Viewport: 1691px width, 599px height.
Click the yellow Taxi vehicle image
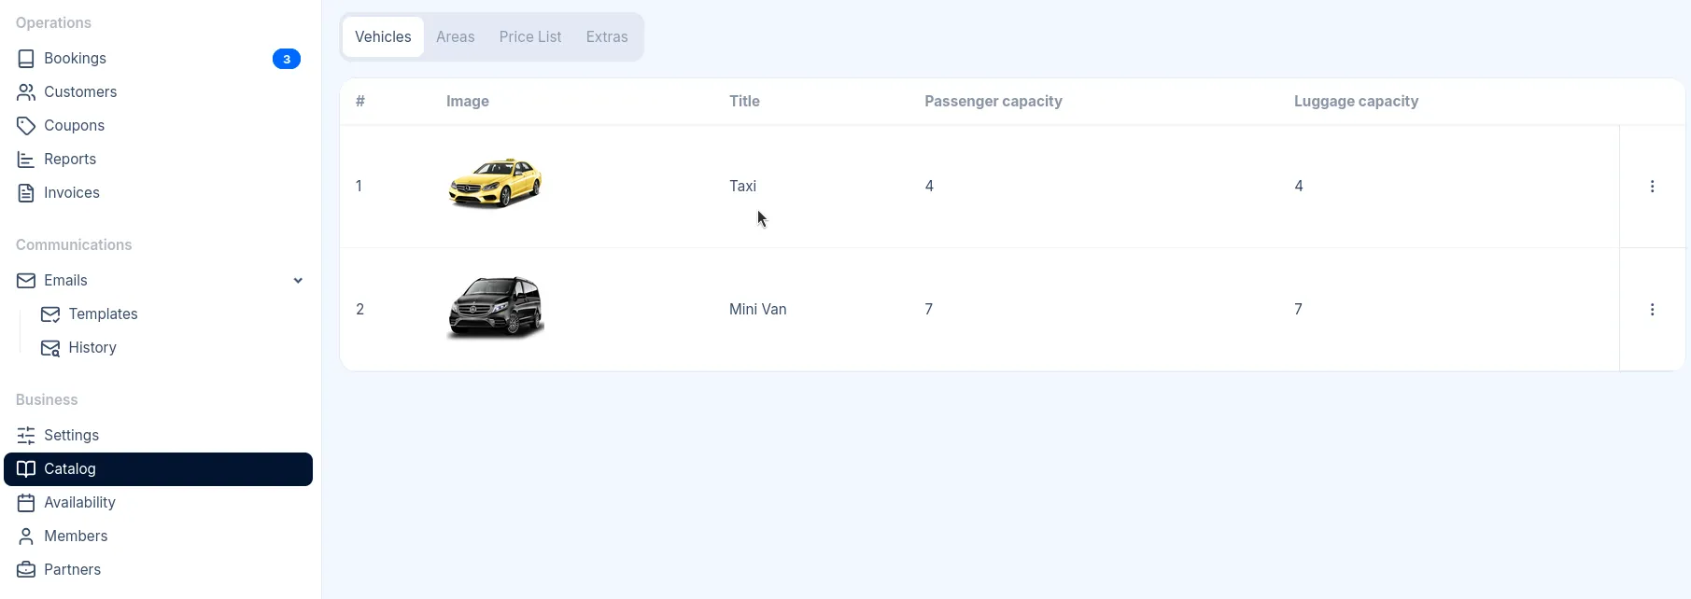495,183
